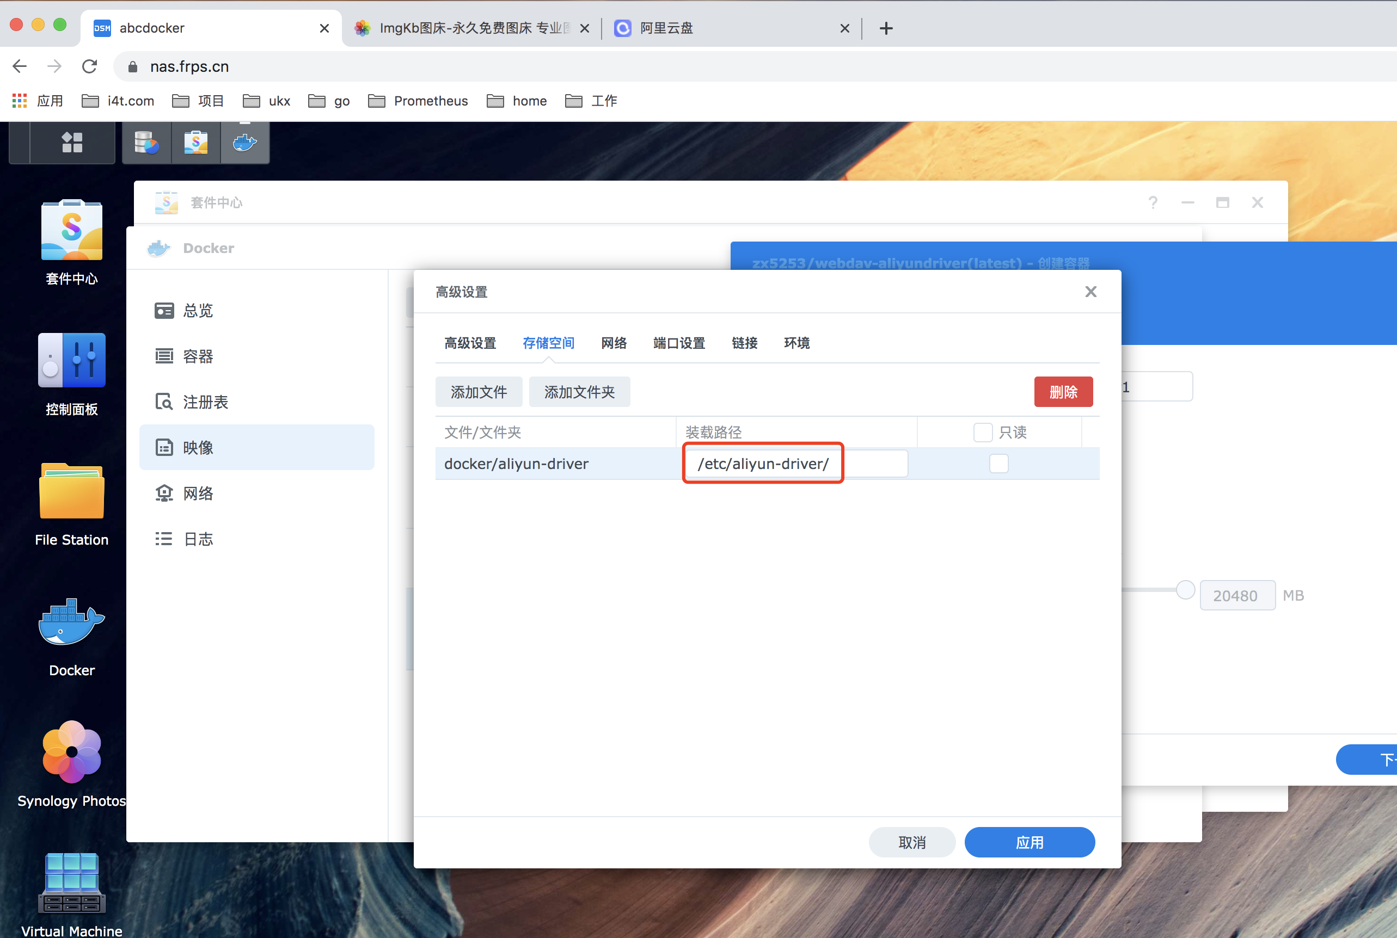The width and height of the screenshot is (1397, 938).
Task: Click 装载路径 column header
Action: click(796, 432)
